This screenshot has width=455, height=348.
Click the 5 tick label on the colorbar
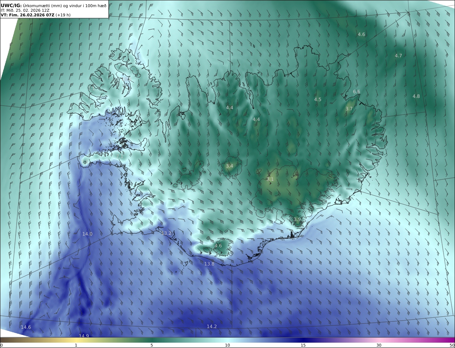pos(152,346)
